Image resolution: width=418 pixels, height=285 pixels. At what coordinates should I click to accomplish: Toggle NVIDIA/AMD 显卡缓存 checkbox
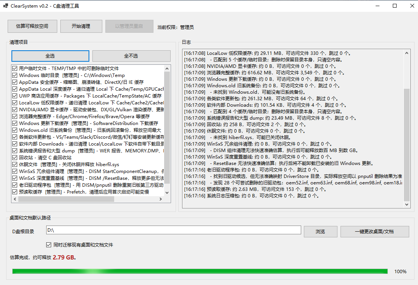(x=15, y=110)
